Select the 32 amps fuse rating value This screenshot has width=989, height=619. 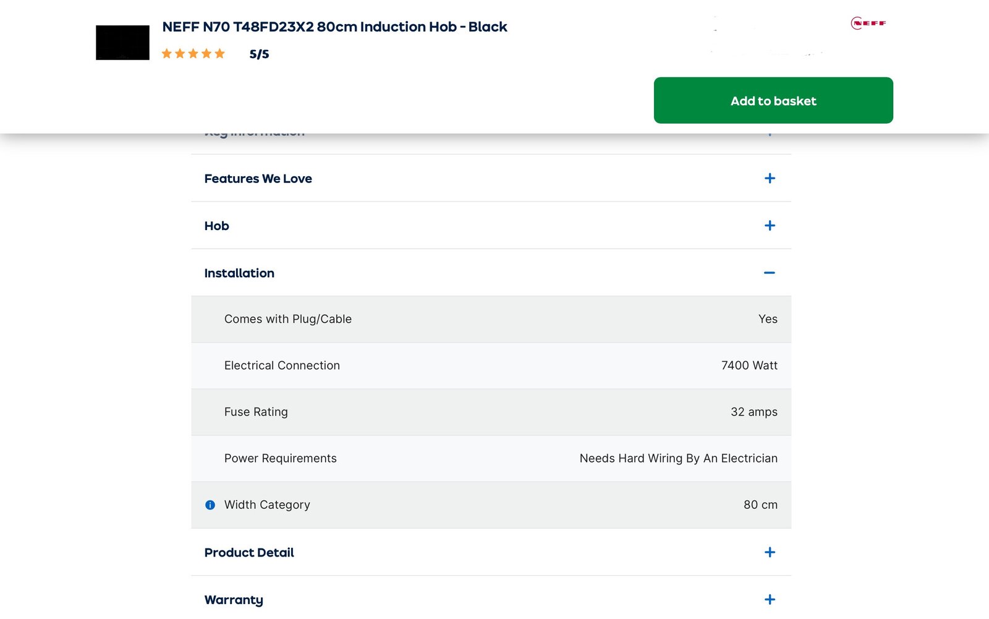coord(753,412)
